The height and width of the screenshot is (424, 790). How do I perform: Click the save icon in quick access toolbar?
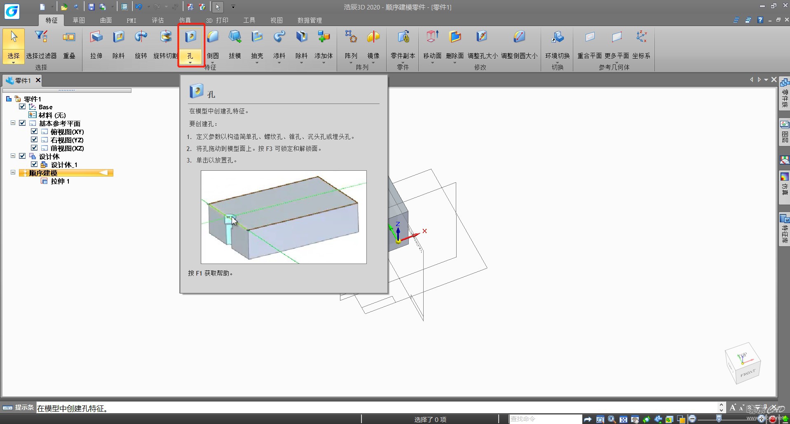tap(91, 7)
